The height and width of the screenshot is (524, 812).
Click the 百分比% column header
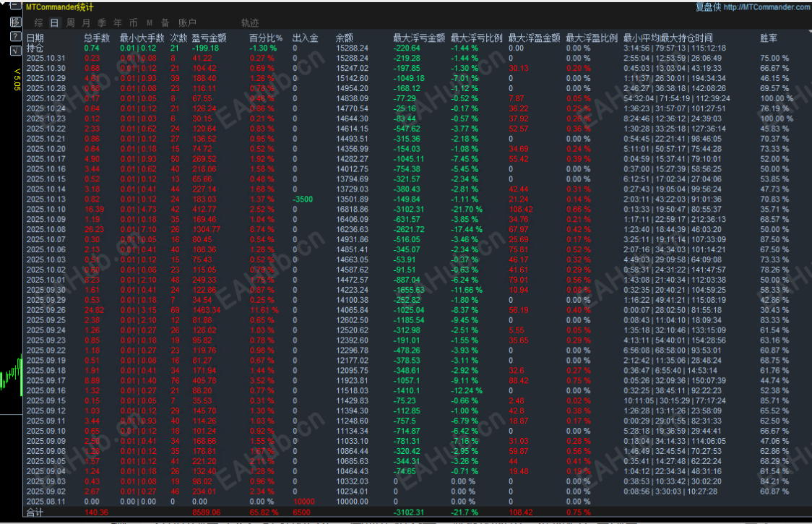266,38
